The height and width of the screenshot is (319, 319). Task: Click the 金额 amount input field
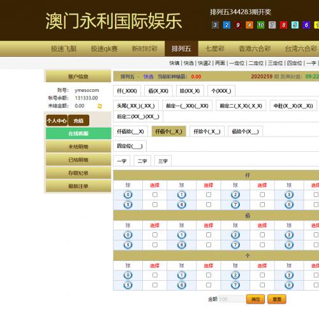(x=232, y=299)
